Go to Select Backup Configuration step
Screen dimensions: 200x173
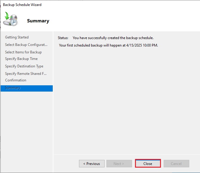[26, 45]
